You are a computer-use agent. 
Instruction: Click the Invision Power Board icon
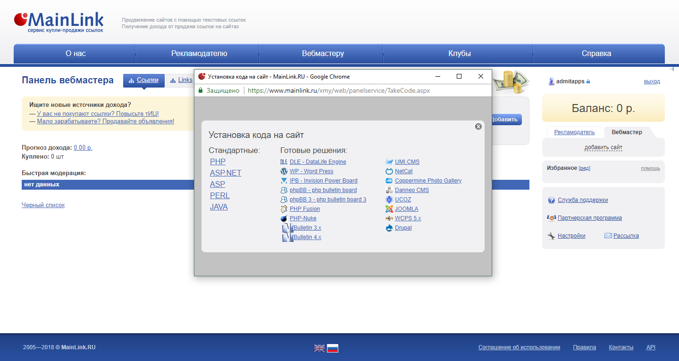coord(284,181)
